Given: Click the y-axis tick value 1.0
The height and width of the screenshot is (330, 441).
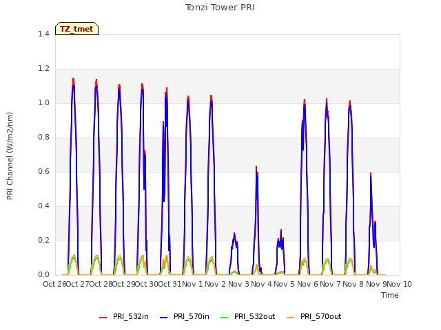Looking at the screenshot, I should coord(43,103).
